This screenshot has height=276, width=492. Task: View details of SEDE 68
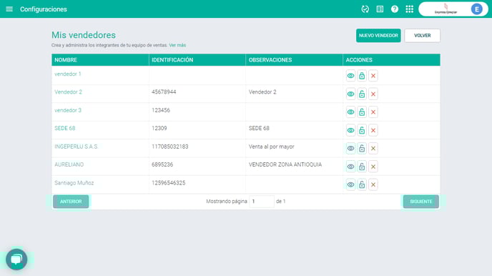[x=351, y=130]
